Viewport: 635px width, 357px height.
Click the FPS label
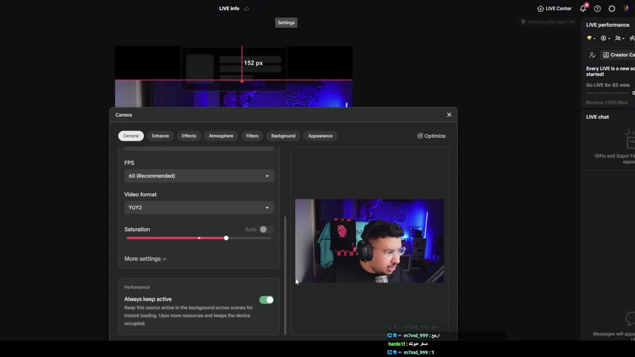[x=129, y=163]
